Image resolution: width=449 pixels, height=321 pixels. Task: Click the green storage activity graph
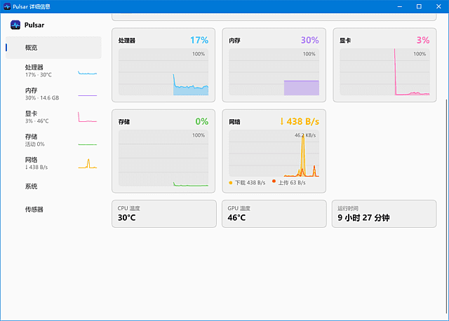tap(163, 158)
